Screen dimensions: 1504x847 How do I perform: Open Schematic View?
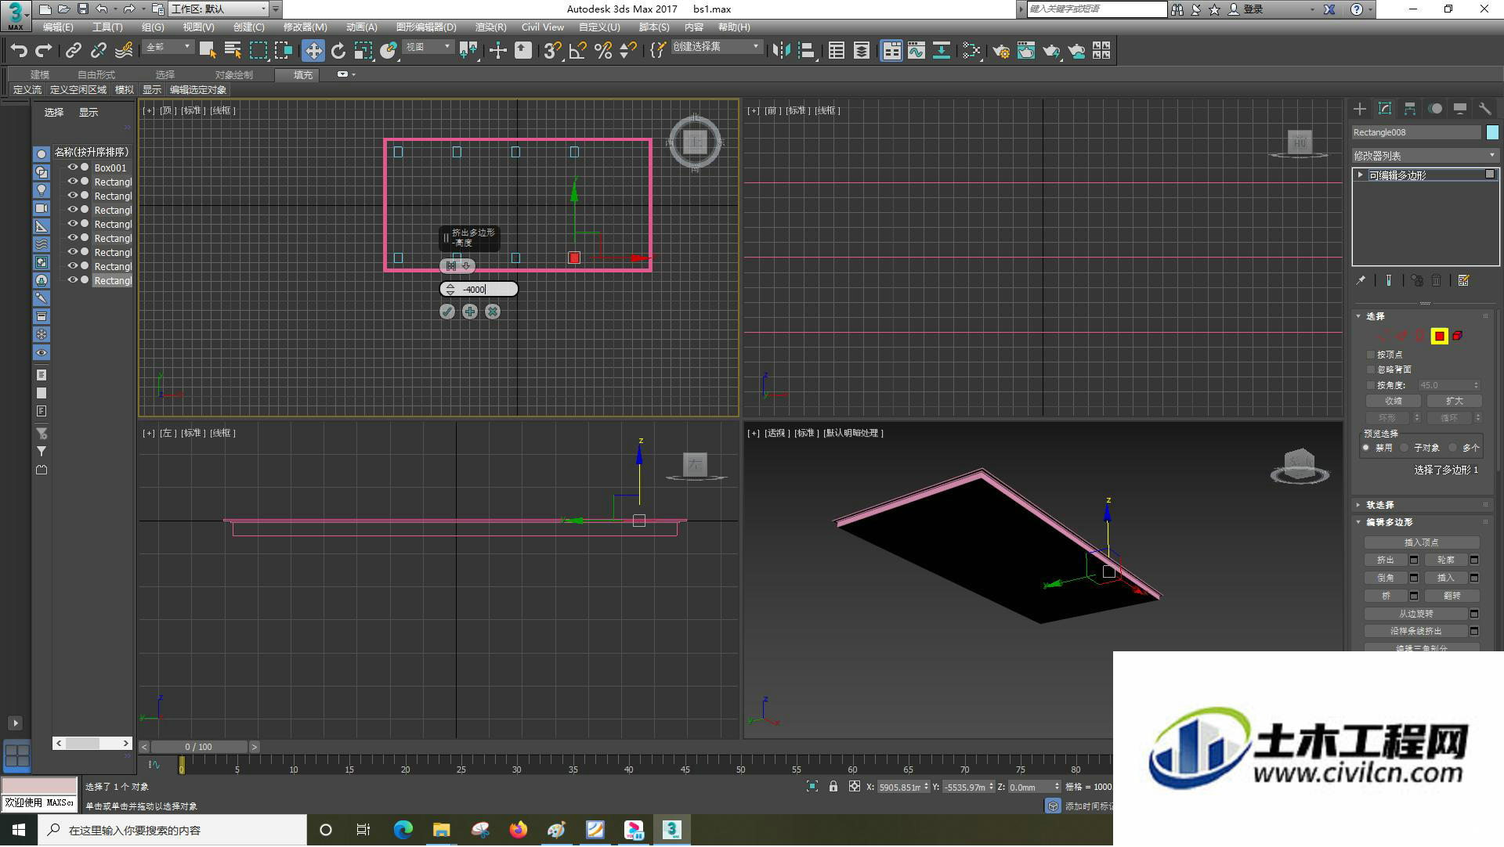(942, 51)
